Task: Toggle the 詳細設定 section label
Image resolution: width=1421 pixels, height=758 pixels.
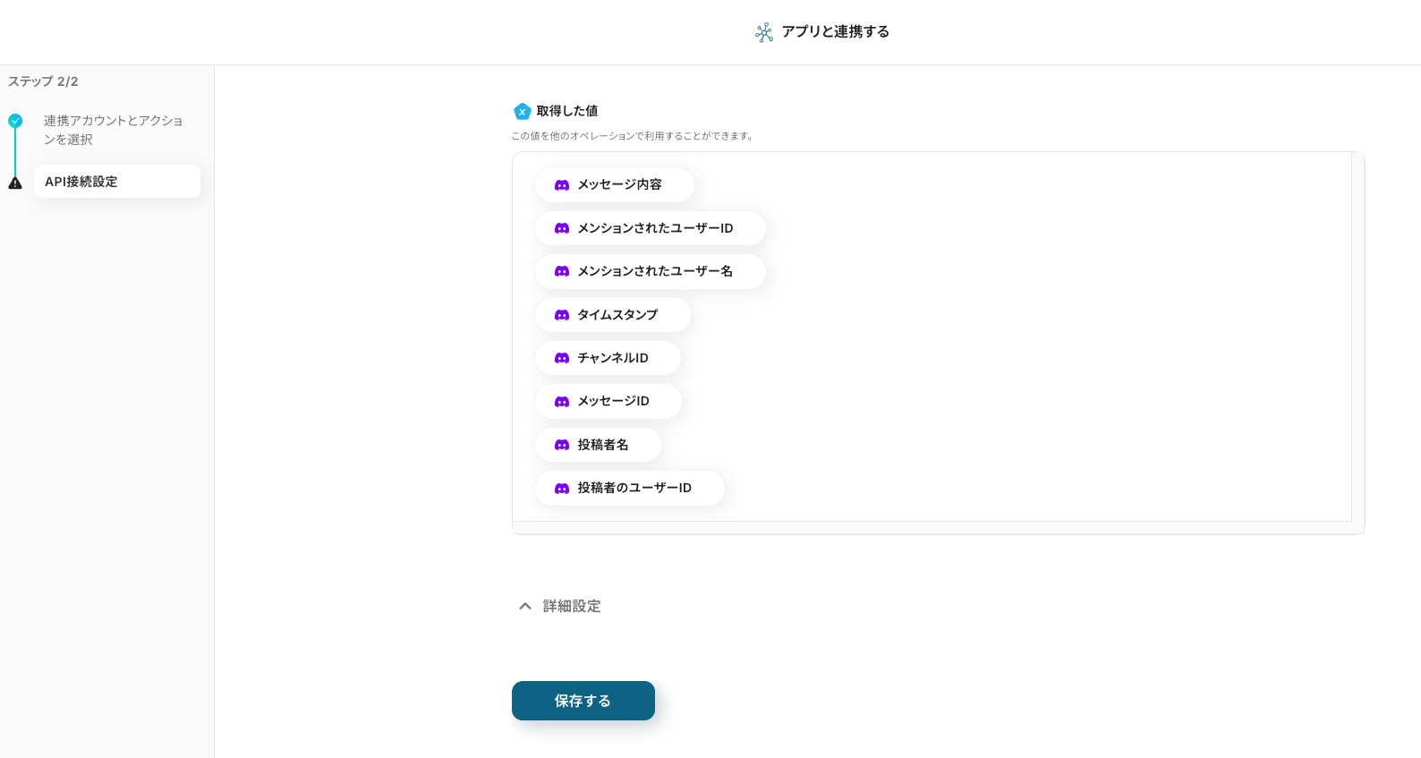Action: (x=572, y=606)
